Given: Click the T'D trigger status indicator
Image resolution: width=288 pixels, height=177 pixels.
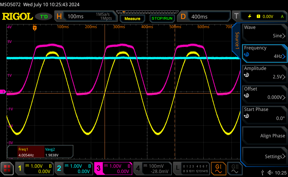Looking at the screenshot, I should 44,17.
